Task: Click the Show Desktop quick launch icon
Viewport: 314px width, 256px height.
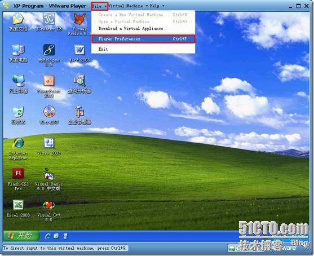Action: [65, 236]
